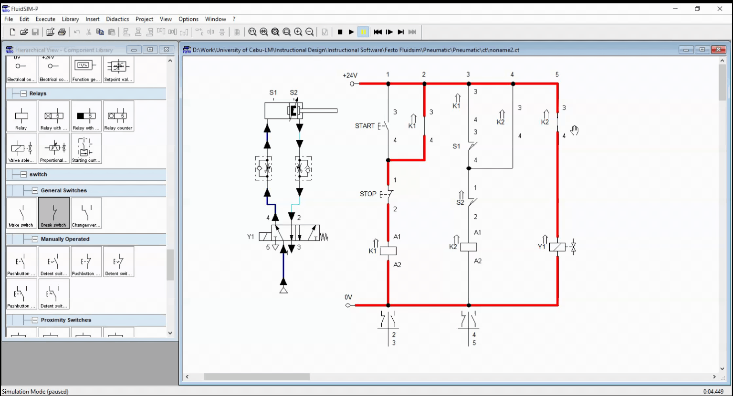Image resolution: width=733 pixels, height=396 pixels.
Task: Toggle the yellow Pause simulation button
Action: coord(363,32)
